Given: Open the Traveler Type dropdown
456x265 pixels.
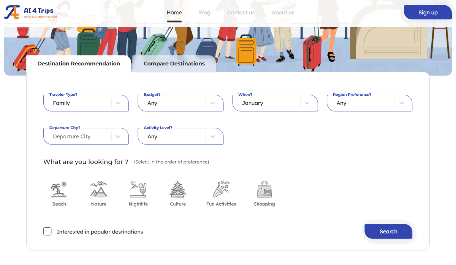Looking at the screenshot, I should [86, 103].
